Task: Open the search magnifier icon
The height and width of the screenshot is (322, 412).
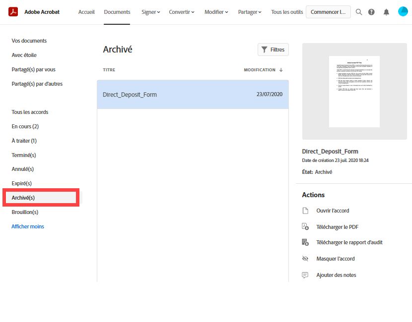Action: (359, 12)
